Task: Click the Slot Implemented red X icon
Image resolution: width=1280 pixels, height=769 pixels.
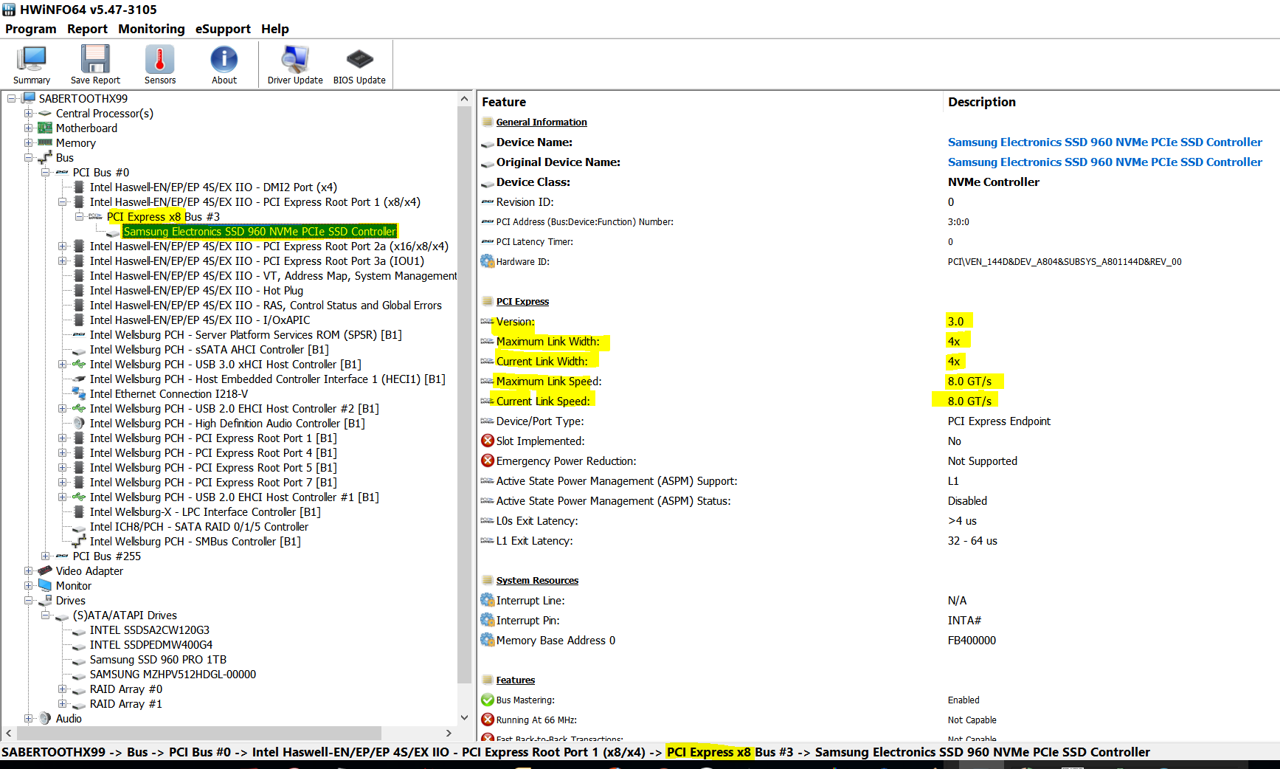Action: (x=488, y=441)
